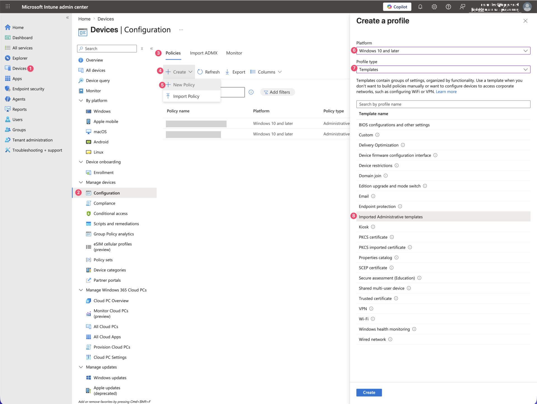537x404 pixels.
Task: Select the VPN template
Action: (443, 309)
